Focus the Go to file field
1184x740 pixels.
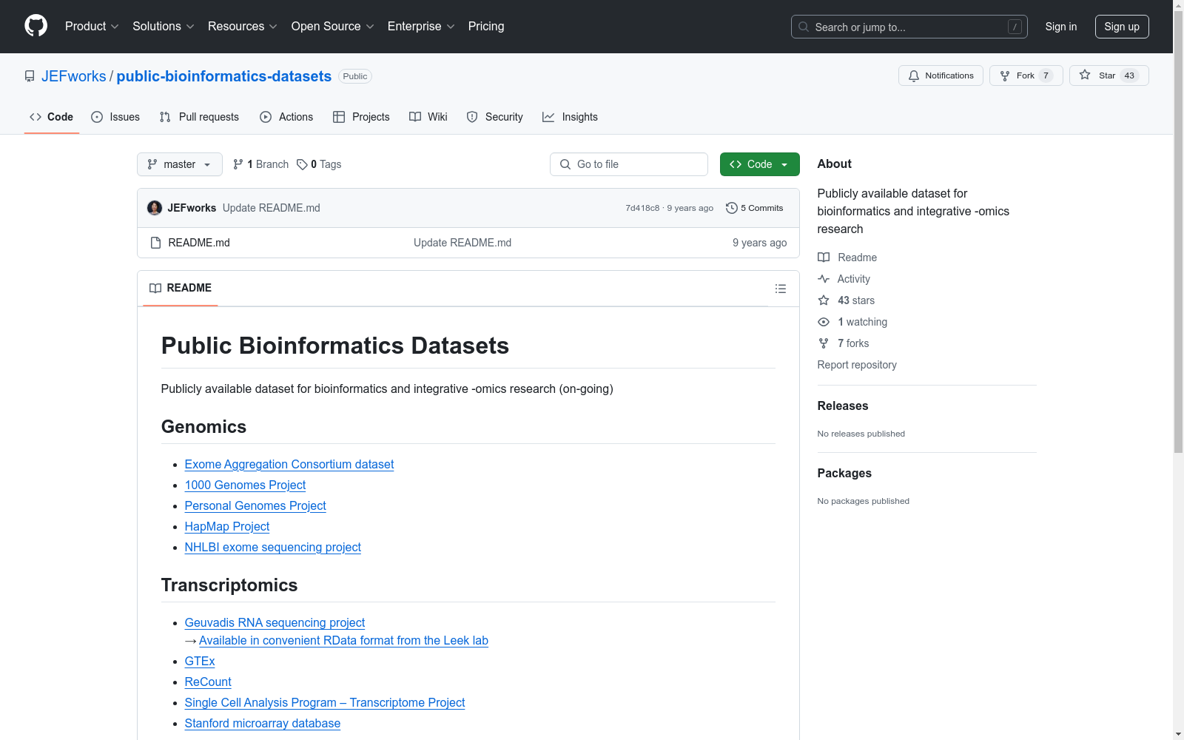click(x=629, y=164)
